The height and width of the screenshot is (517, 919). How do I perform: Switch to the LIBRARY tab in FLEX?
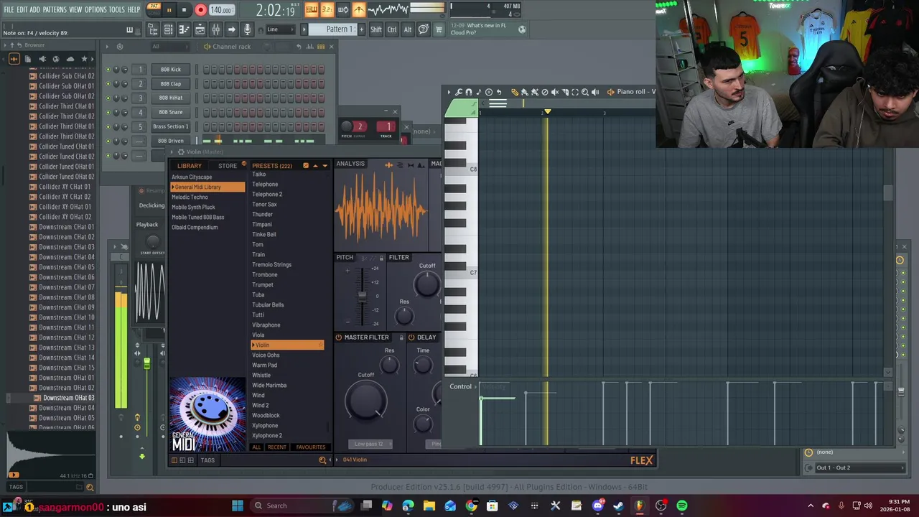click(x=190, y=166)
